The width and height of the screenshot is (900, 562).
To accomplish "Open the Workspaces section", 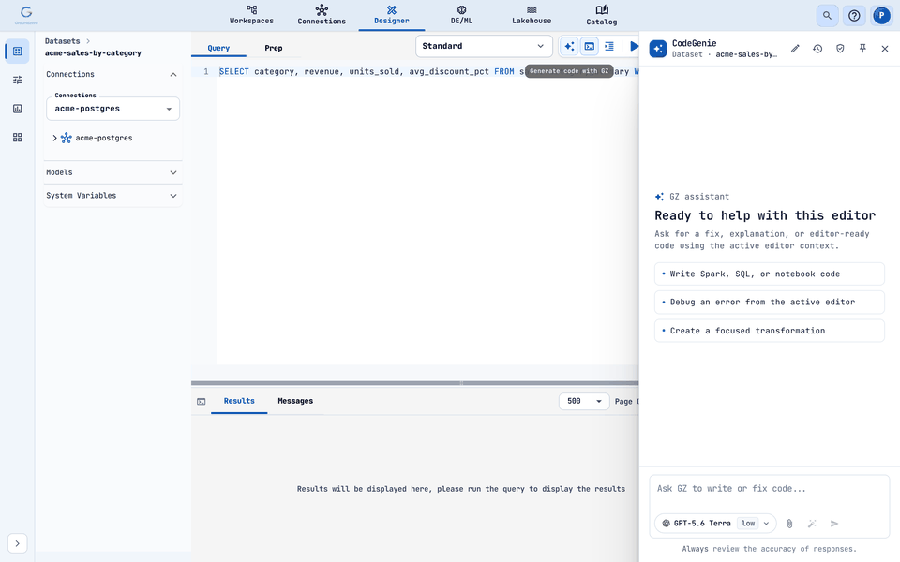I will (251, 15).
